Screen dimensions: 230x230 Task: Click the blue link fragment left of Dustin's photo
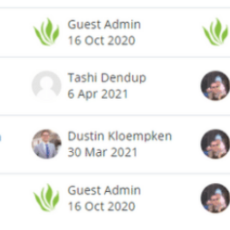0,138
